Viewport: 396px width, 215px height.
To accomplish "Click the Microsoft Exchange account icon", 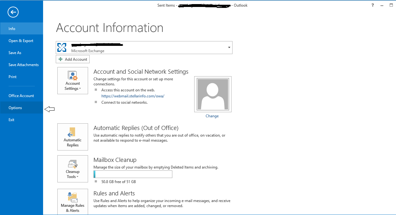I will tap(62, 47).
